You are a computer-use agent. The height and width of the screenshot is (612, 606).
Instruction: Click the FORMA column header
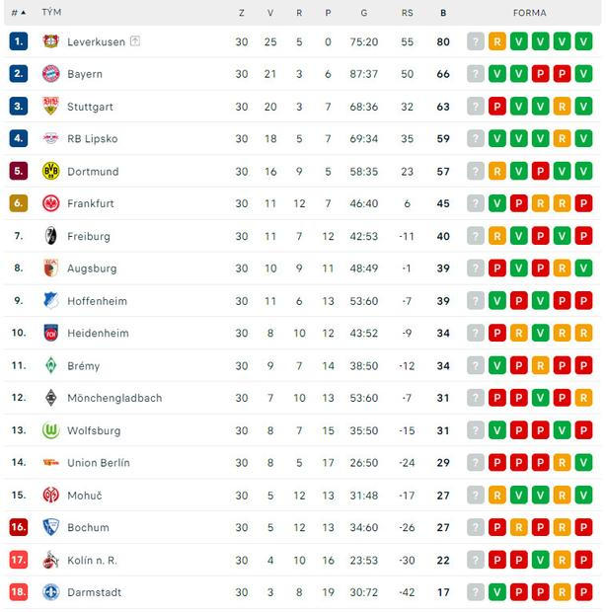tap(530, 13)
